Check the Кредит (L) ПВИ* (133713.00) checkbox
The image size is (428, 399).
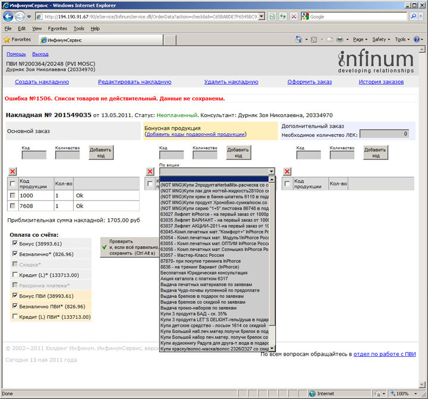pos(15,316)
